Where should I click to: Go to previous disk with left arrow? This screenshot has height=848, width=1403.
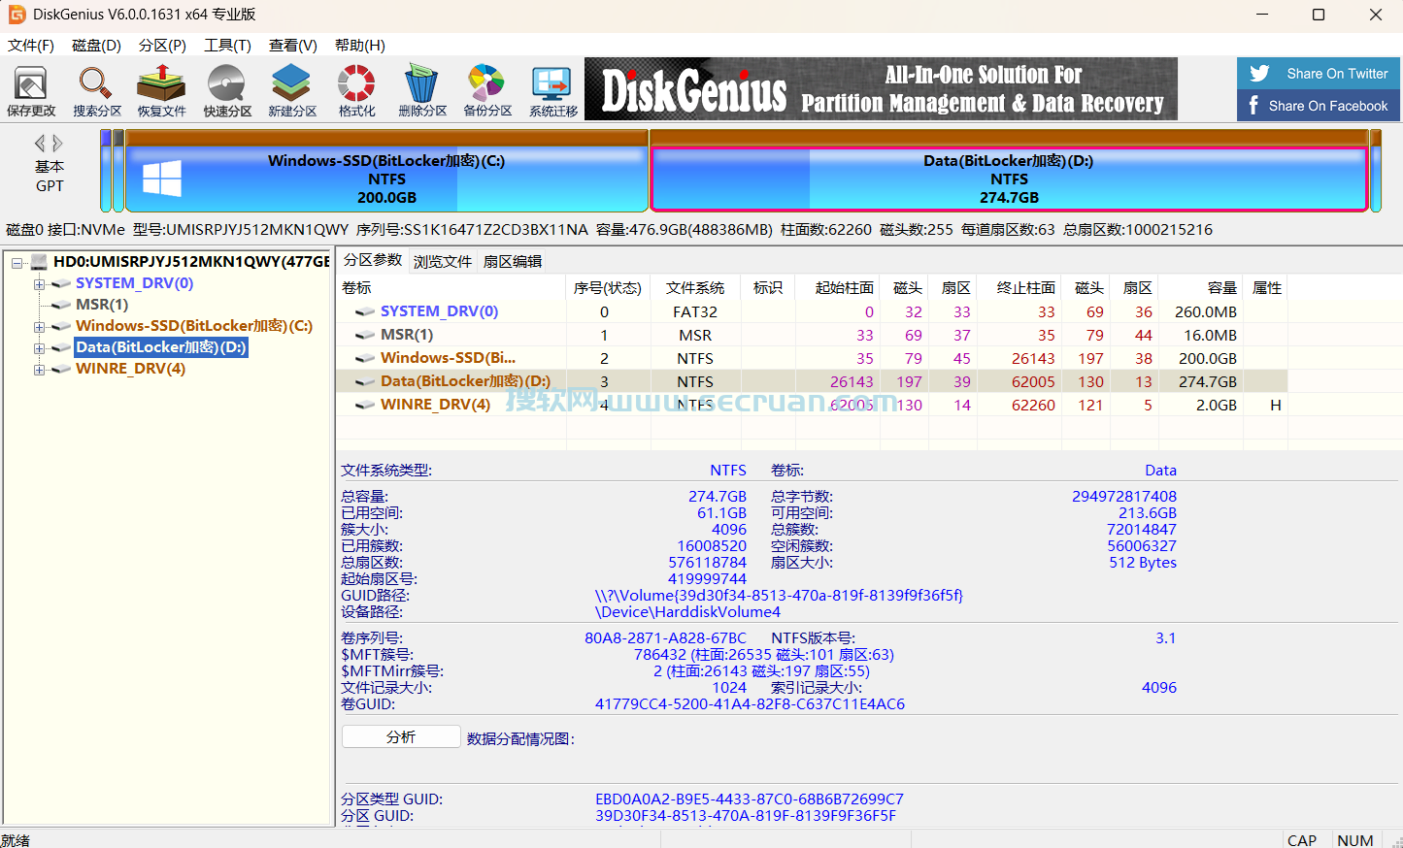[x=40, y=143]
